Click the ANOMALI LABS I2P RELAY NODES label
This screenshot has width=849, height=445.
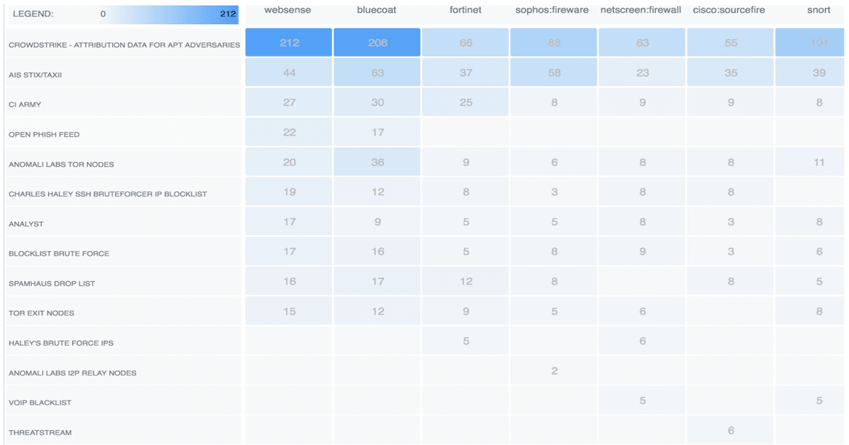pos(72,373)
